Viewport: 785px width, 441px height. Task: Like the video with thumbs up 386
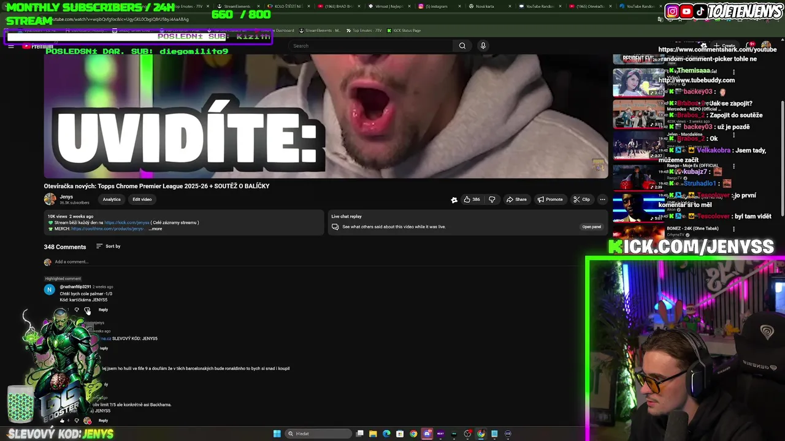[472, 199]
